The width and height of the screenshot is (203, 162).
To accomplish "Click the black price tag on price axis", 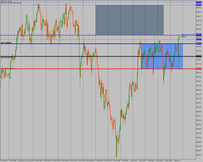I will pyautogui.click(x=199, y=57).
